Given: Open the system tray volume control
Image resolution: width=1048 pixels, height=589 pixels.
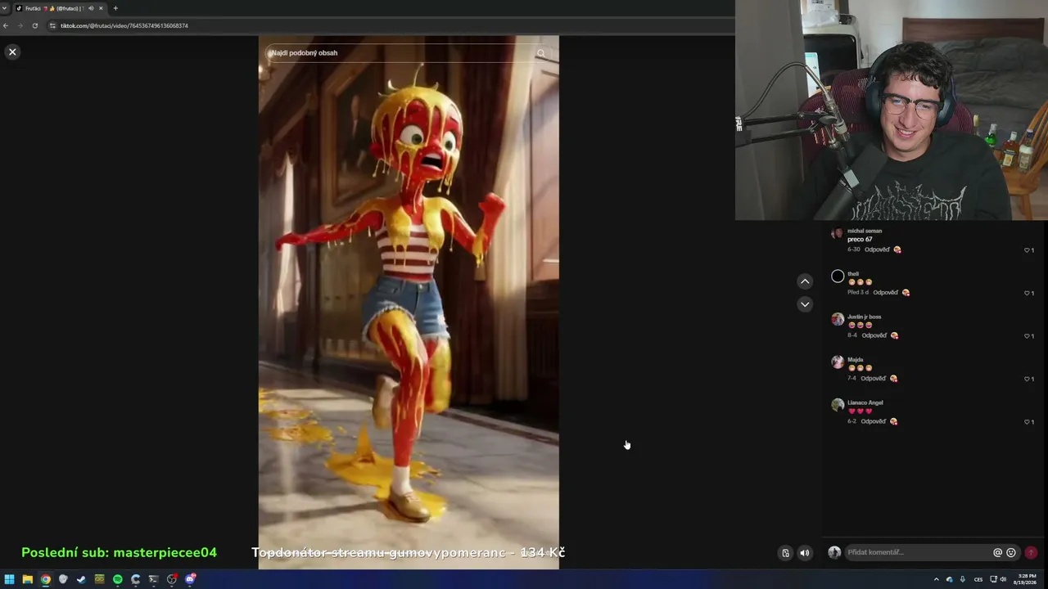Looking at the screenshot, I should (x=1003, y=579).
